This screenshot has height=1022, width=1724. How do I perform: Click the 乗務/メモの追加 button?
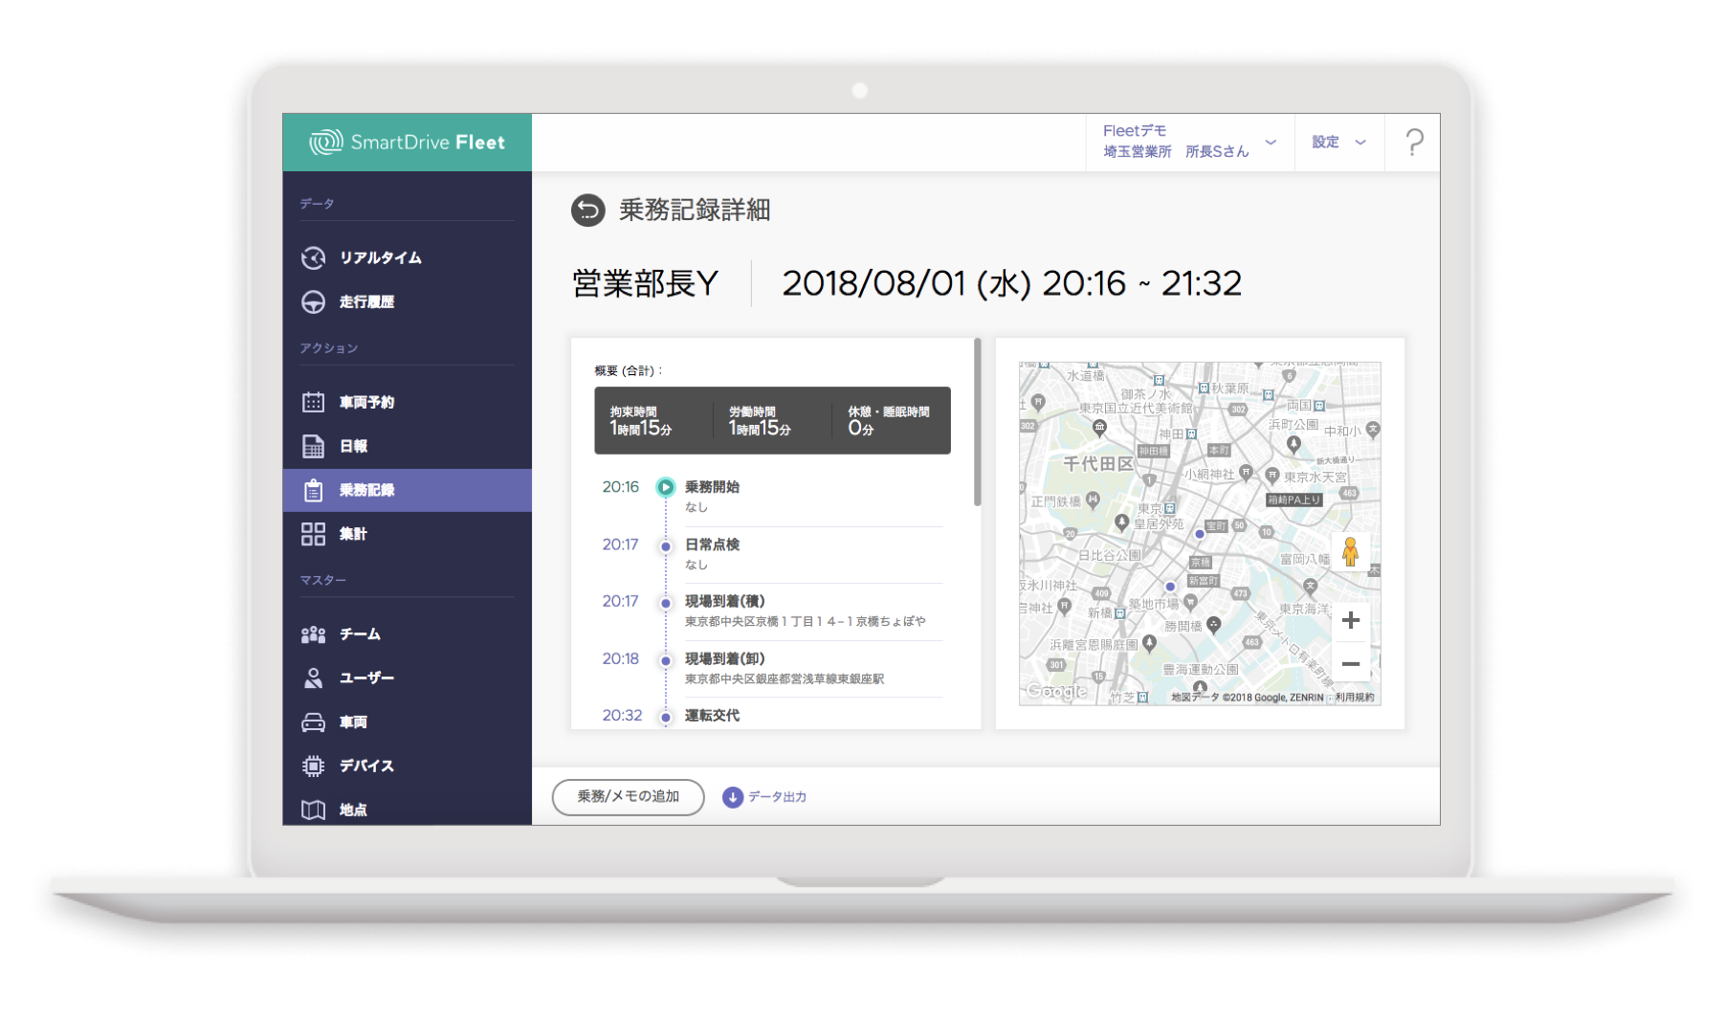pos(629,797)
